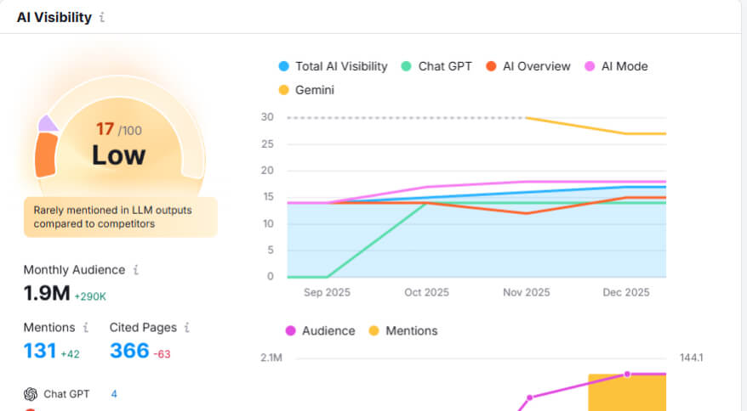Image resolution: width=747 pixels, height=411 pixels.
Task: Click the 144.1 right axis value
Action: click(691, 358)
